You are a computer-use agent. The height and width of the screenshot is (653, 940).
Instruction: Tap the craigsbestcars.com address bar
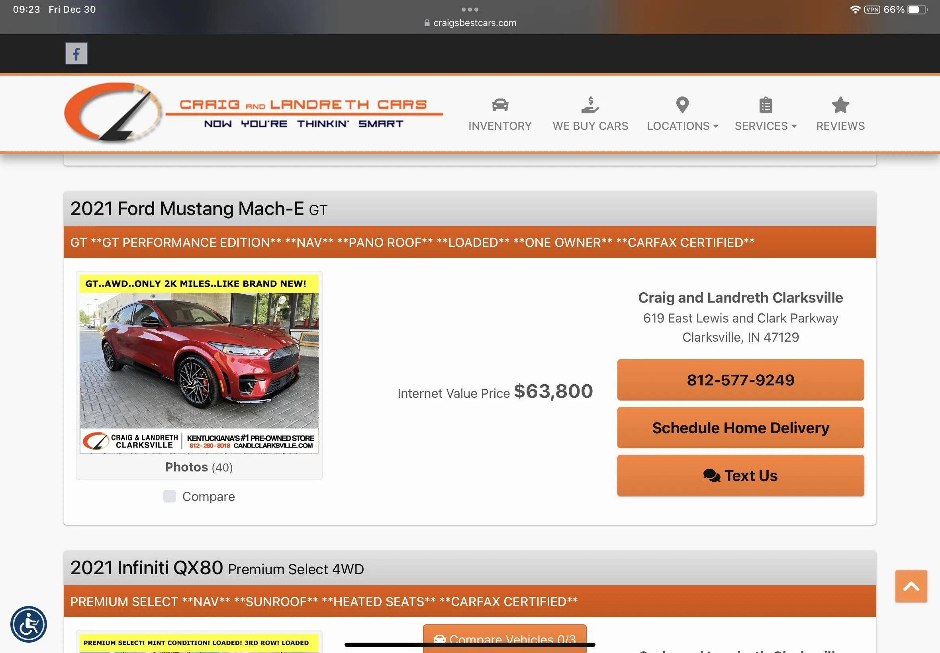point(470,23)
